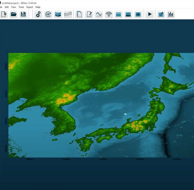
Task: Click the page with pencil edit icon
Action: 89,14
